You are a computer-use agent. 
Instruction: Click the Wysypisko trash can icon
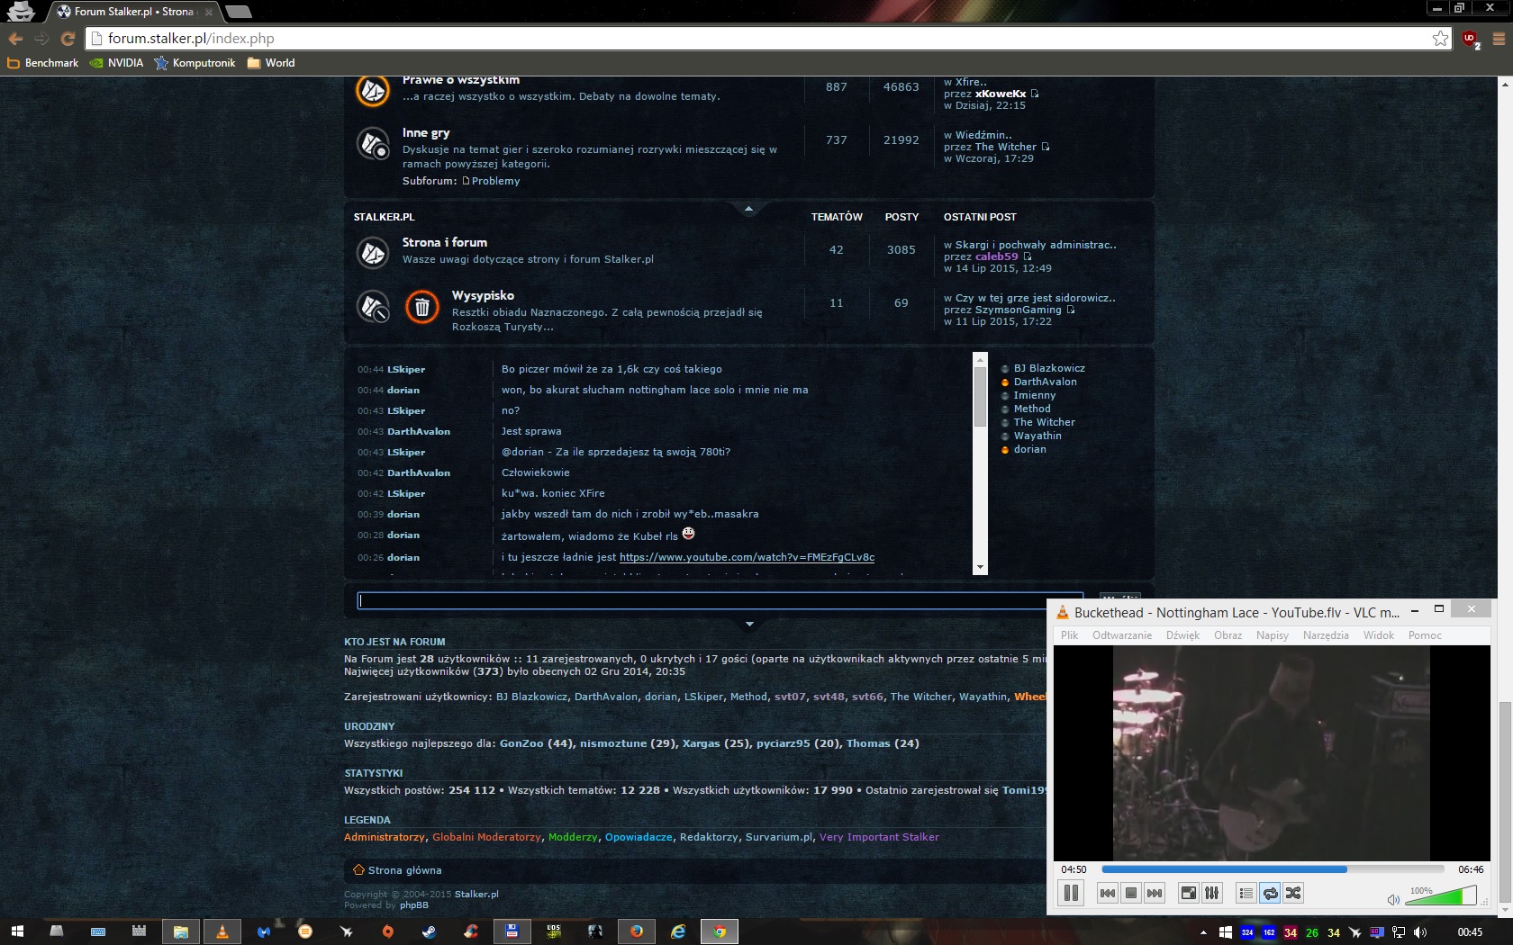pyautogui.click(x=421, y=307)
